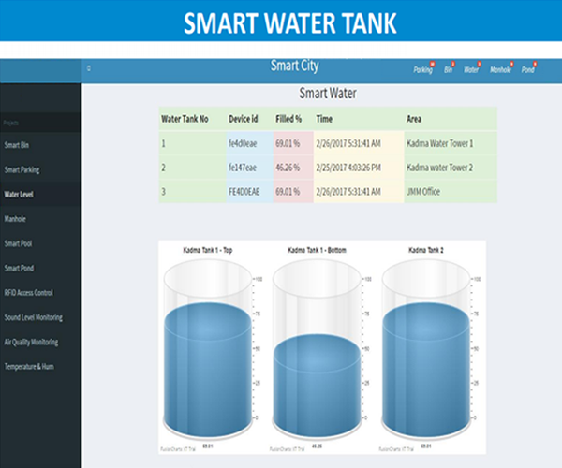This screenshot has height=468, width=562.
Task: Open Sound Level Monitoring page
Action: point(33,317)
